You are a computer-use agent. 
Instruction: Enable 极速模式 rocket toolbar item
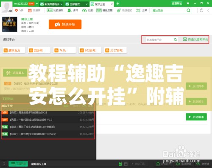(124, 10)
